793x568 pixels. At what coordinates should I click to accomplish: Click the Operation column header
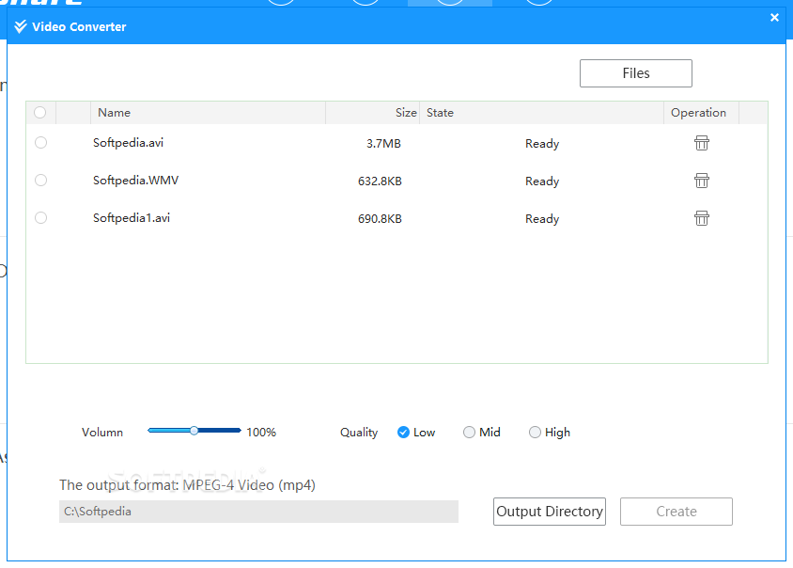point(701,113)
